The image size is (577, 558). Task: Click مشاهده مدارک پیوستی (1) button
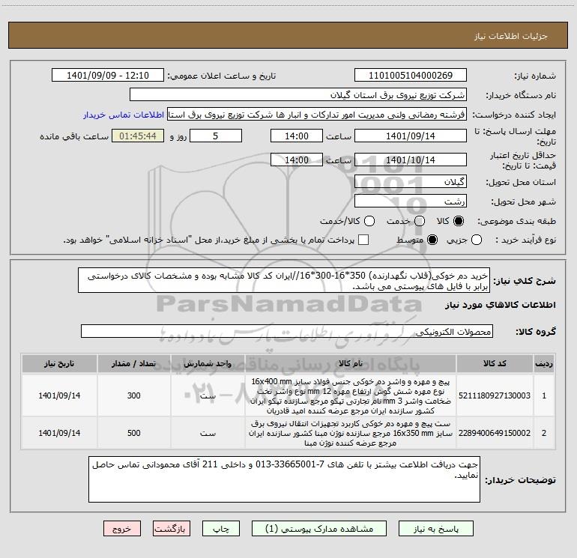pos(319,529)
